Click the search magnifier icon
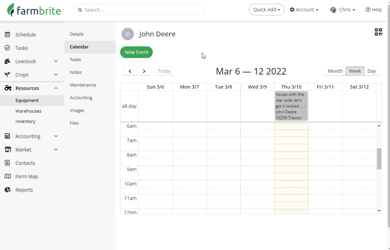This screenshot has height=250, width=390. coord(80,10)
